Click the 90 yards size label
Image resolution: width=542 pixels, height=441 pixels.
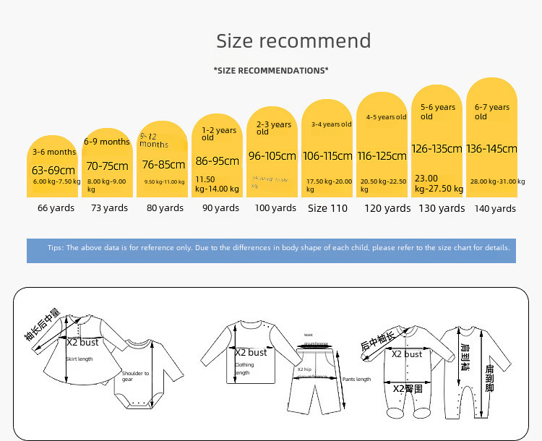220,208
